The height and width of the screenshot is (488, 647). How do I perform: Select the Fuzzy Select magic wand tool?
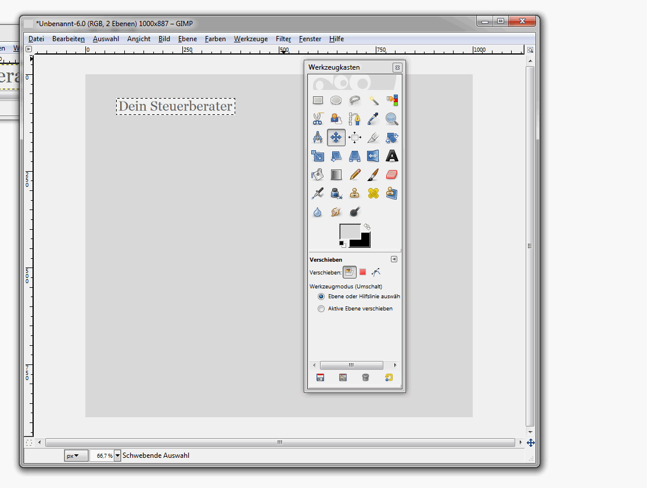pyautogui.click(x=373, y=100)
